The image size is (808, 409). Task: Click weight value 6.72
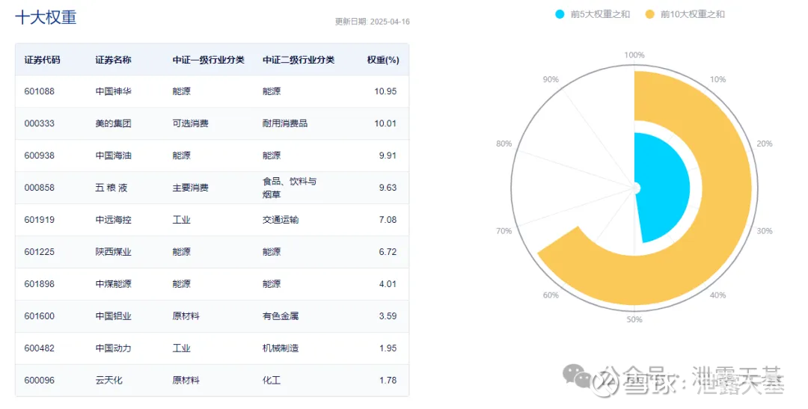pyautogui.click(x=388, y=252)
